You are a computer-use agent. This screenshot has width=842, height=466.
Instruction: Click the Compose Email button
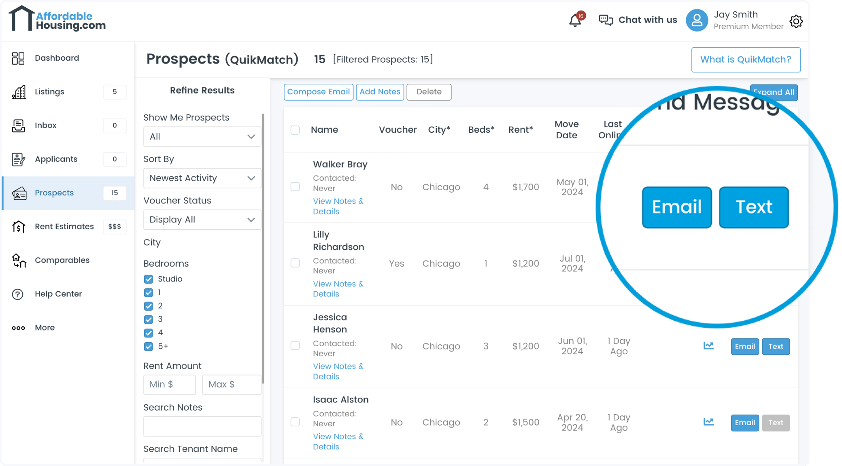click(318, 92)
